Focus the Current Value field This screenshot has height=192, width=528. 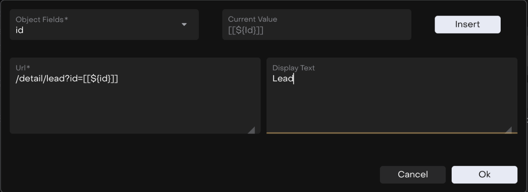pyautogui.click(x=316, y=25)
